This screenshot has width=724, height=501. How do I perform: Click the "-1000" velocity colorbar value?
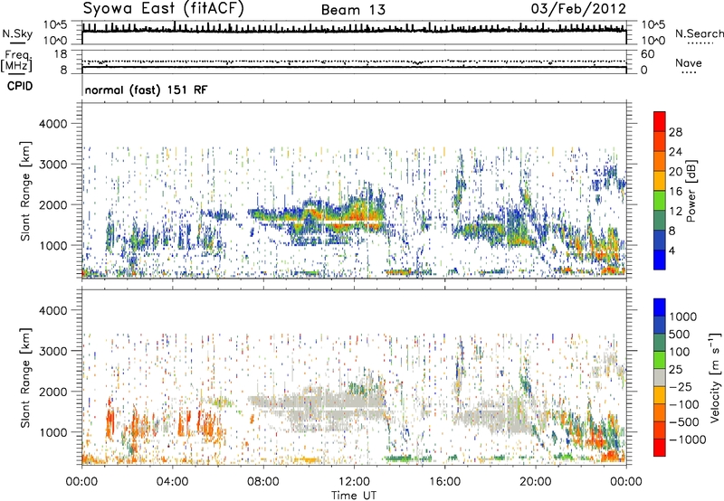pyautogui.click(x=687, y=440)
